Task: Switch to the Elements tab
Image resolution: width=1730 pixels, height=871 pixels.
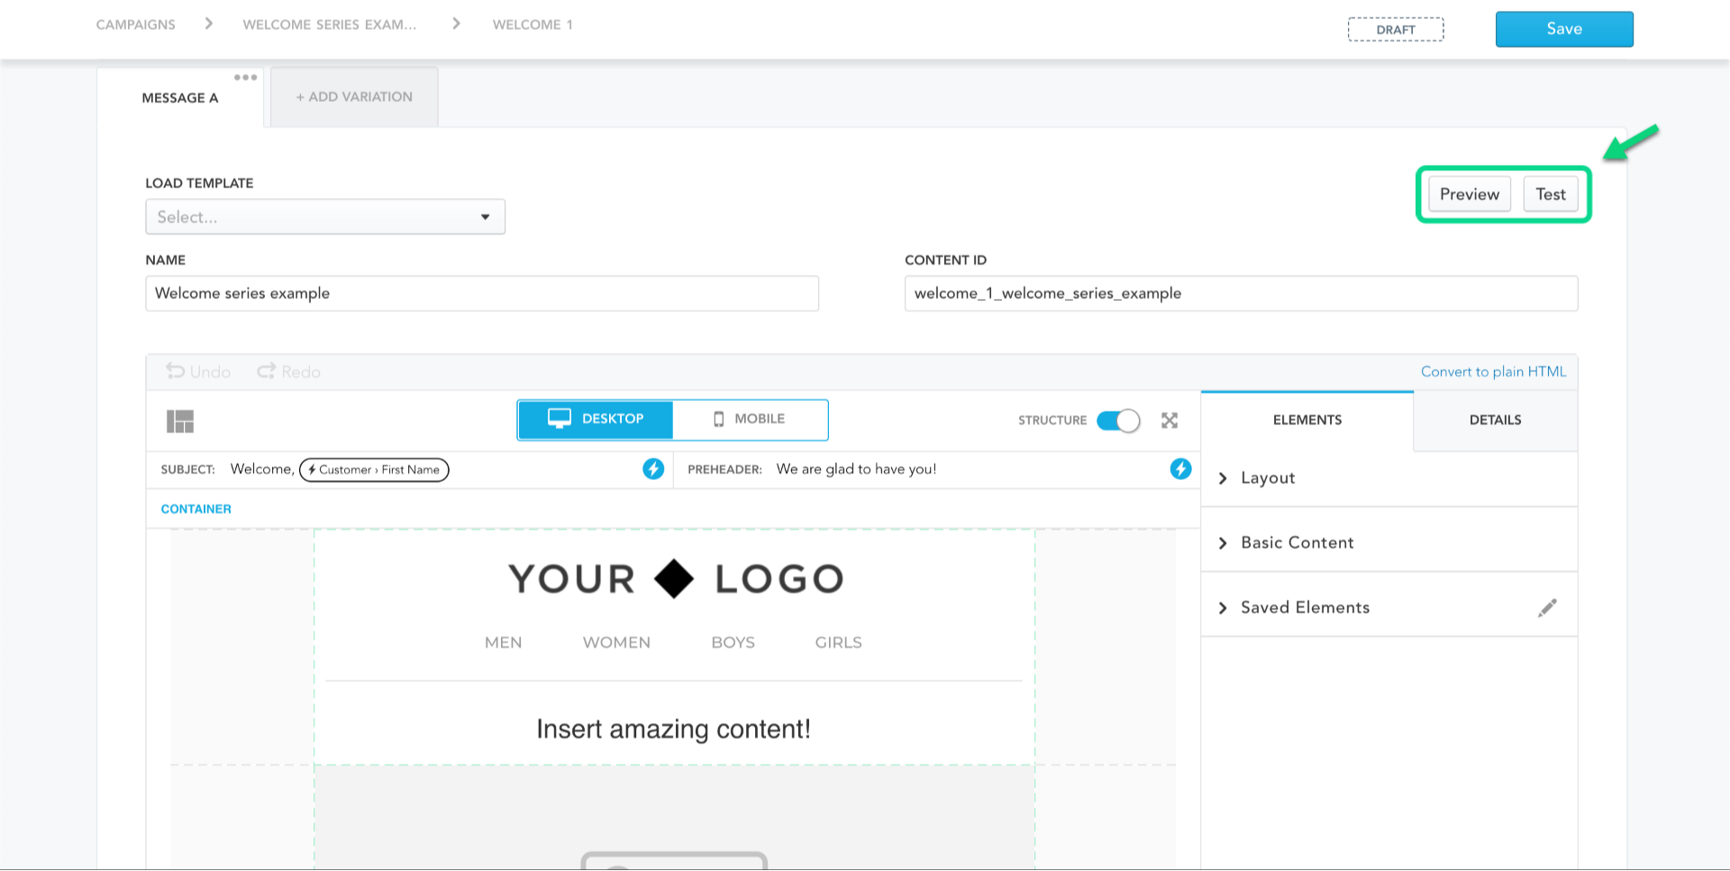Action: pos(1307,420)
